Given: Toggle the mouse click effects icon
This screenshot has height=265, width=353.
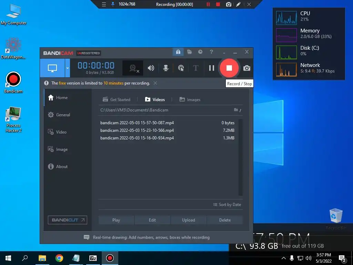Looking at the screenshot, I should pos(181,68).
